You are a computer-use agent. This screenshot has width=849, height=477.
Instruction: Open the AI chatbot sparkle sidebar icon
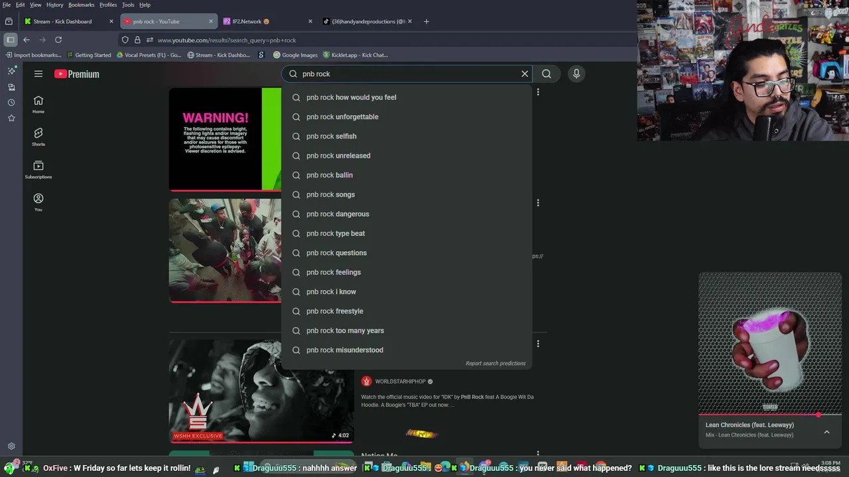coord(11,70)
